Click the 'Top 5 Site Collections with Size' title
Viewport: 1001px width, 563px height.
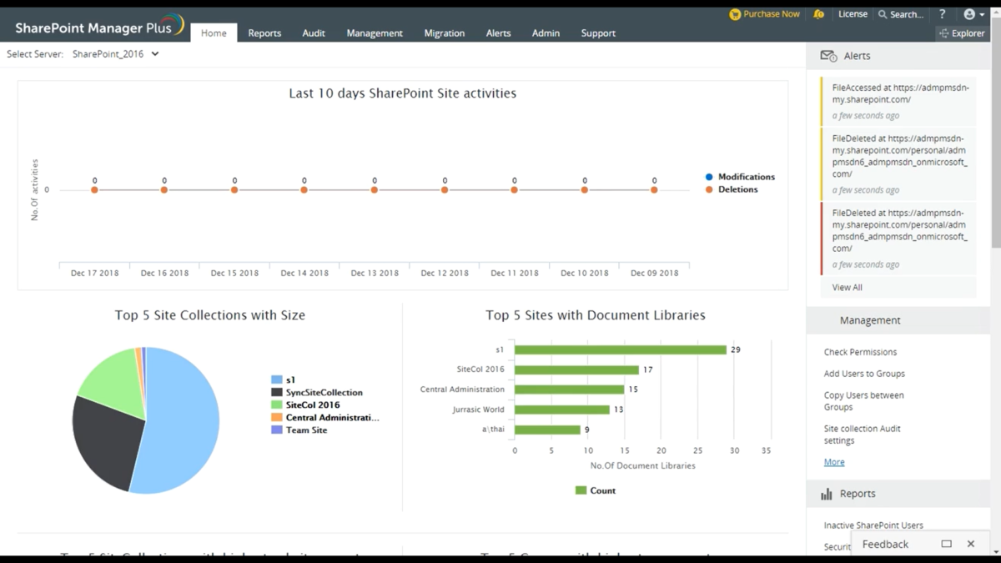point(210,315)
